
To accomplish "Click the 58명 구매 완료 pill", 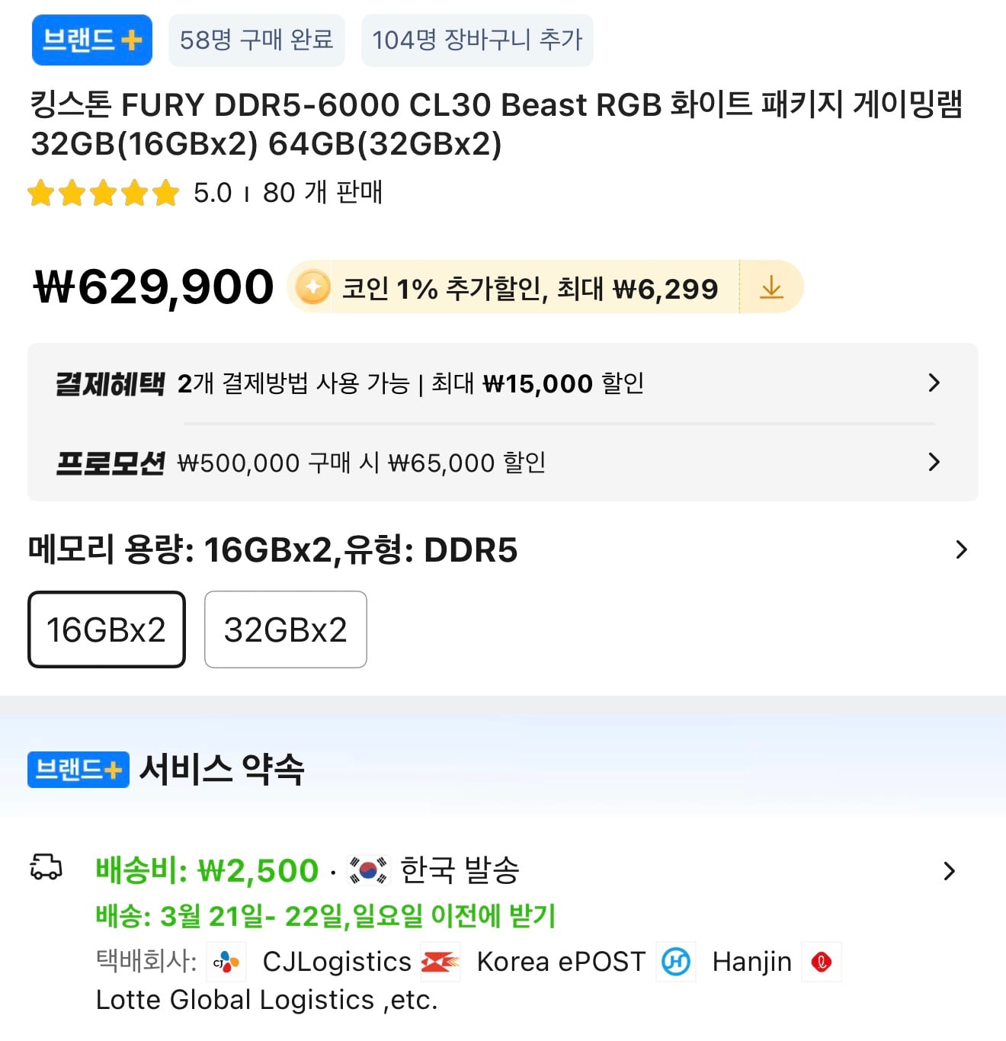I will click(256, 41).
